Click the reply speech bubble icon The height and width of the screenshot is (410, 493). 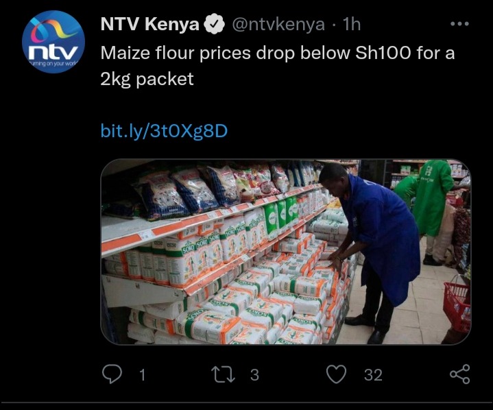click(x=112, y=374)
